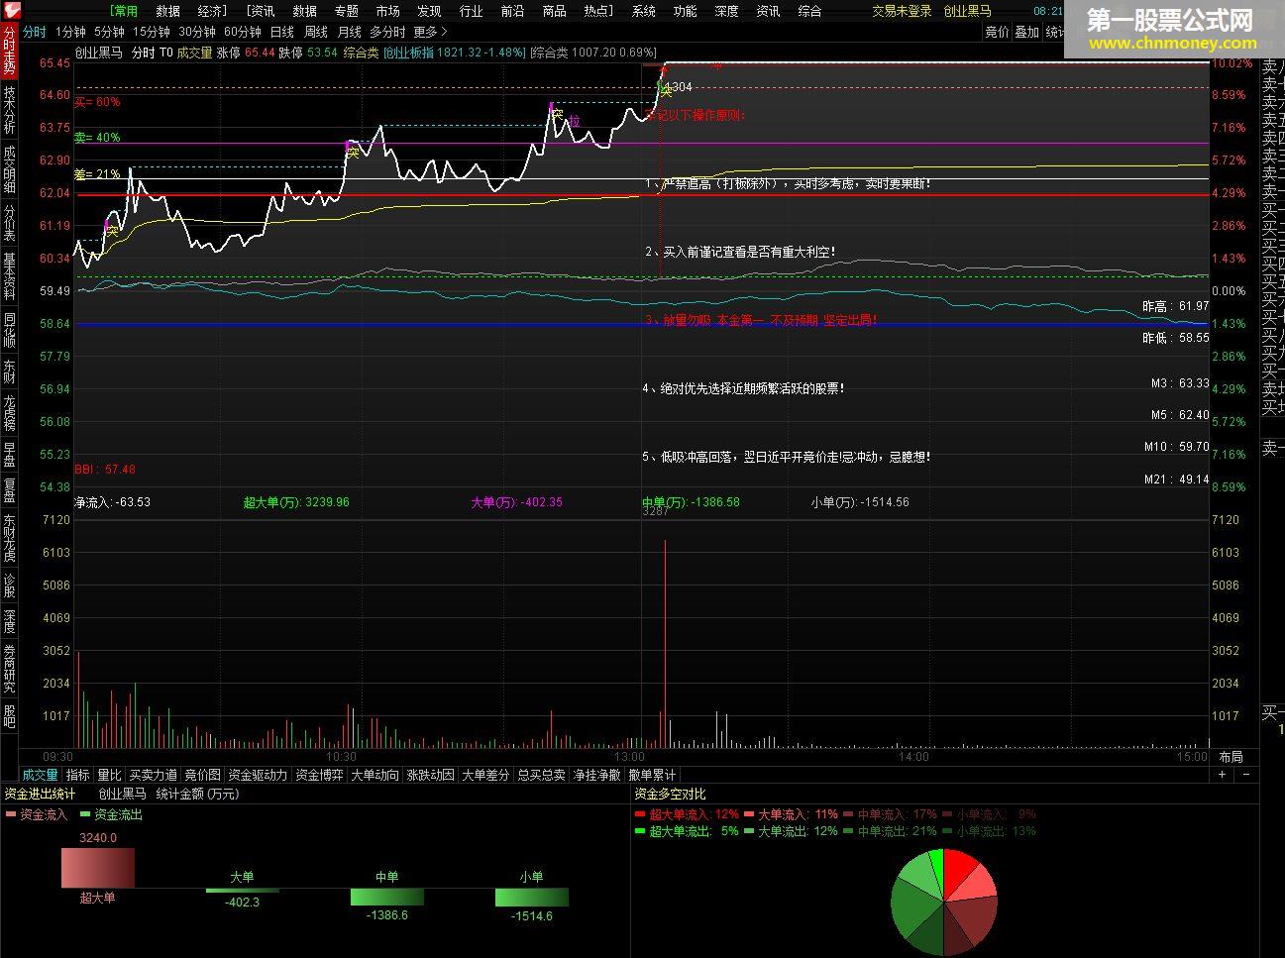Open the 综合 menu
Viewport: 1285px width, 958px height.
click(809, 11)
